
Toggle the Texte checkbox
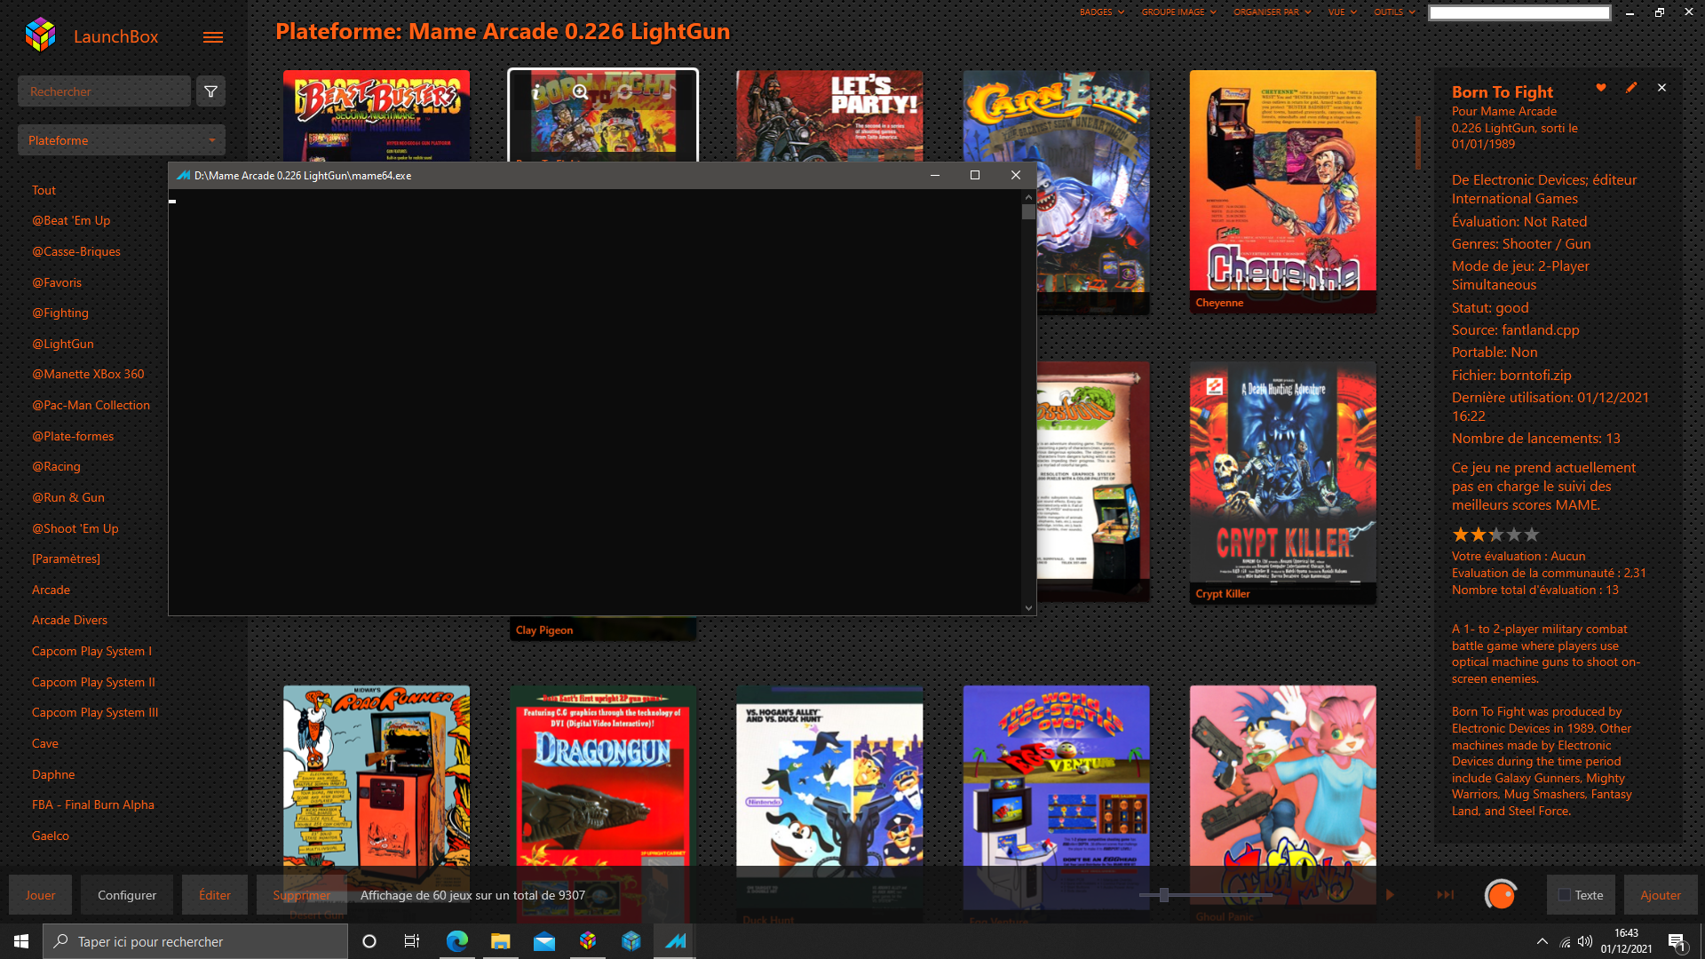click(x=1565, y=895)
